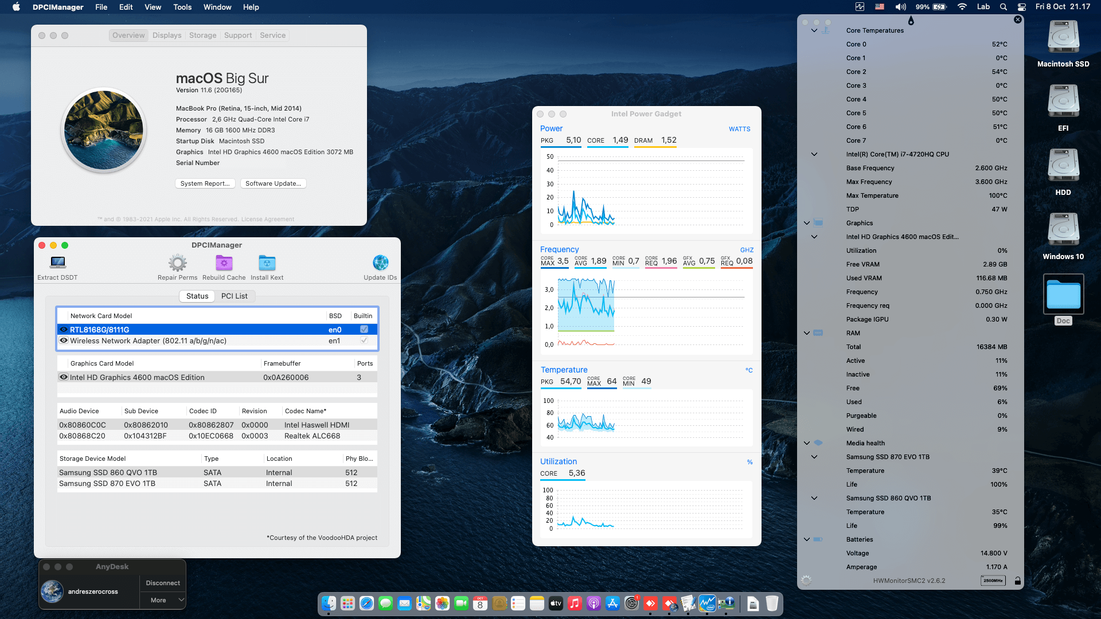The image size is (1101, 619).
Task: Toggle Builtin checkbox for RTL8168G/8111G
Action: tap(364, 330)
